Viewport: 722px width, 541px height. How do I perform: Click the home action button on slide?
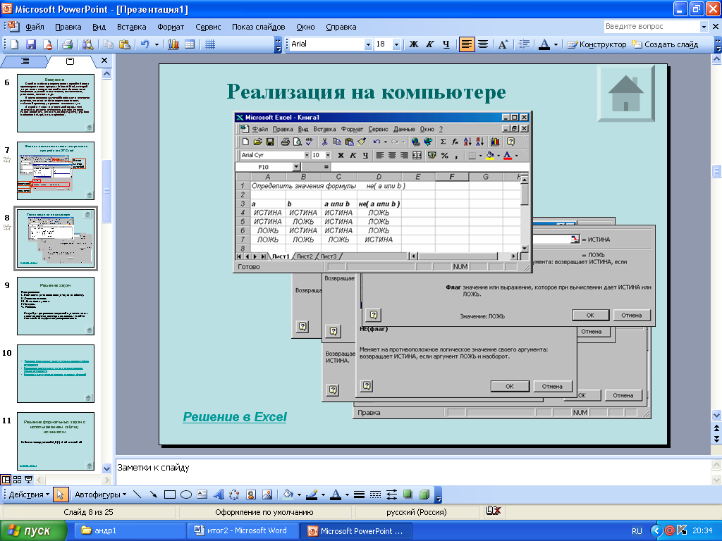tap(626, 94)
